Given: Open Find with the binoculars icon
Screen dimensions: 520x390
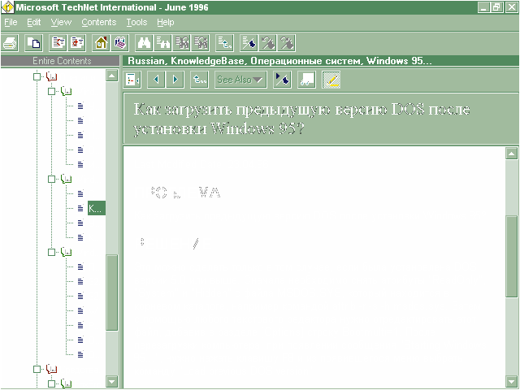Looking at the screenshot, I should (145, 43).
